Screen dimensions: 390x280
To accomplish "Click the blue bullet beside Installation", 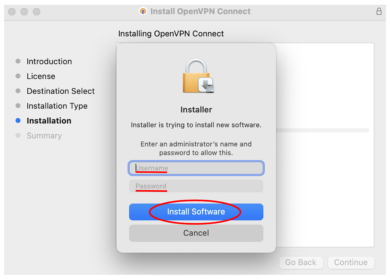I will coord(18,121).
